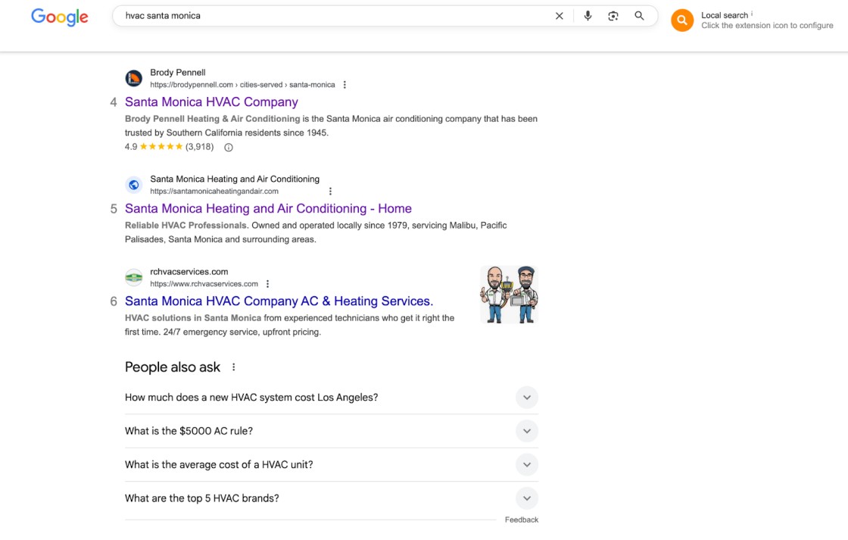Click 'Brody Pennell Heating & Air Conditioning' bold snippet text
This screenshot has height=540, width=848.
pos(213,118)
